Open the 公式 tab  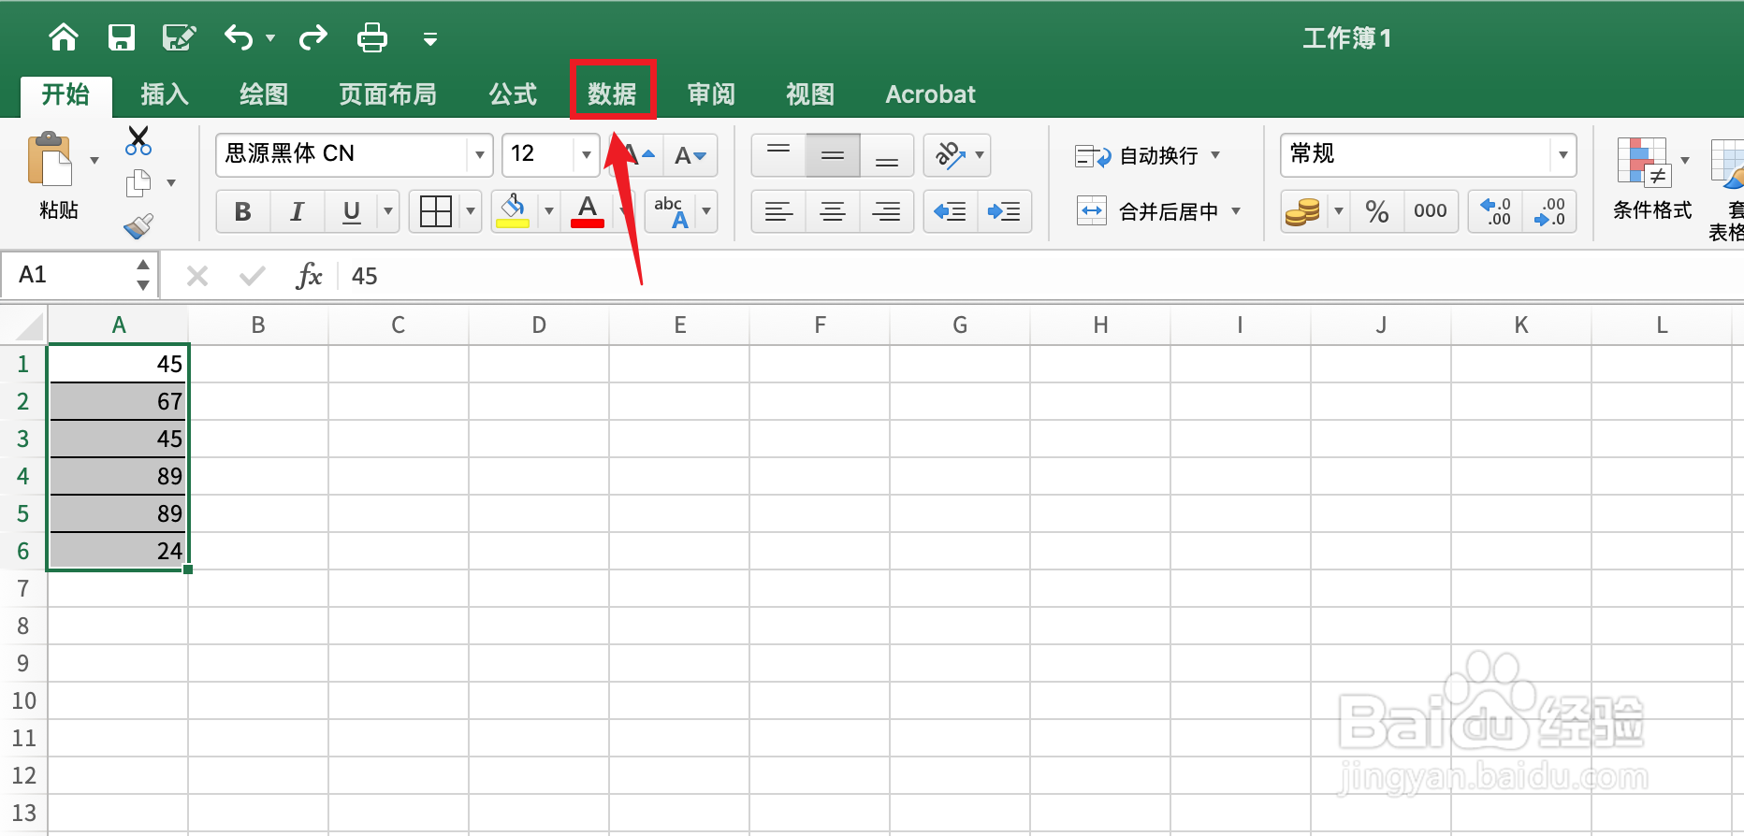pos(513,94)
